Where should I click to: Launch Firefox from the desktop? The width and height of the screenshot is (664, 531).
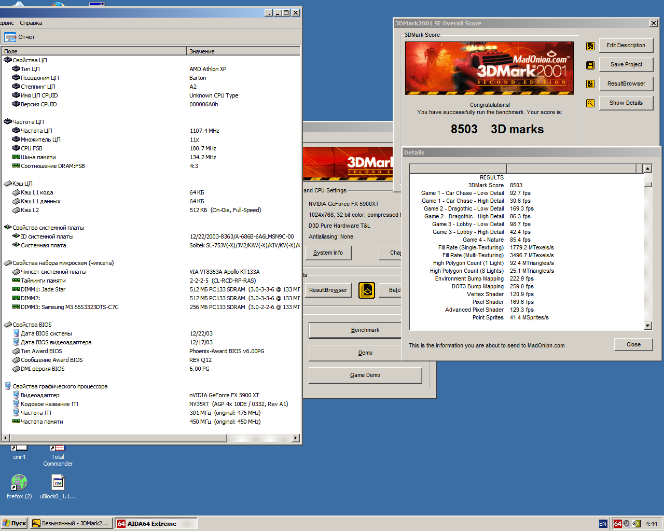click(x=19, y=482)
